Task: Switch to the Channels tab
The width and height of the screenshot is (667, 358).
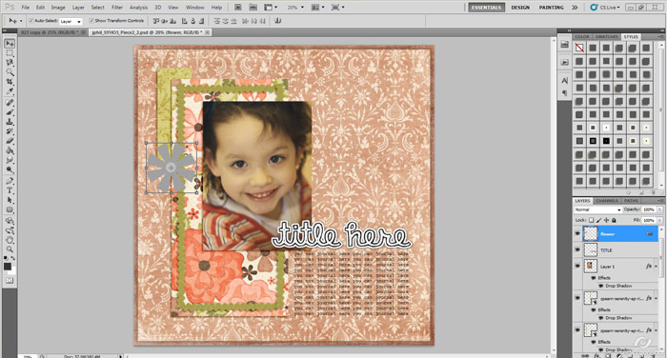Action: coord(607,201)
